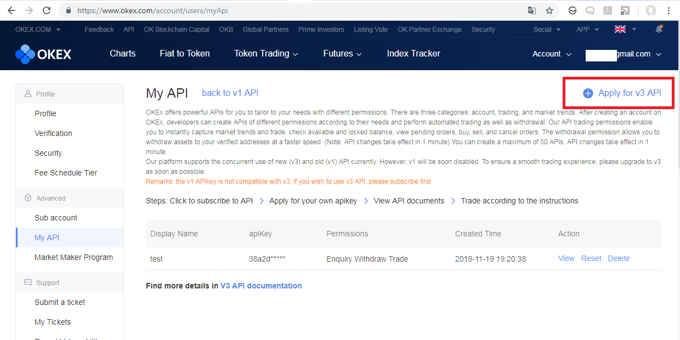
Task: Reset the test API key
Action: [591, 258]
